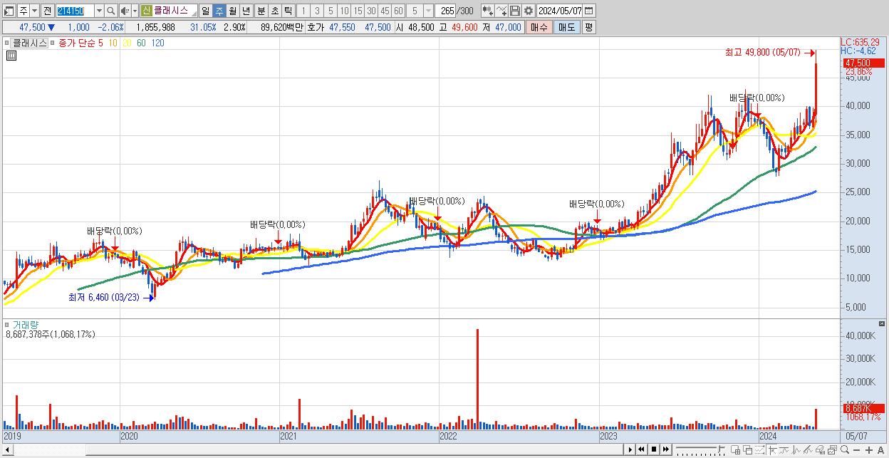This screenshot has height=458, width=889.
Task: Save chart using floppy disk icon
Action: coord(515,11)
